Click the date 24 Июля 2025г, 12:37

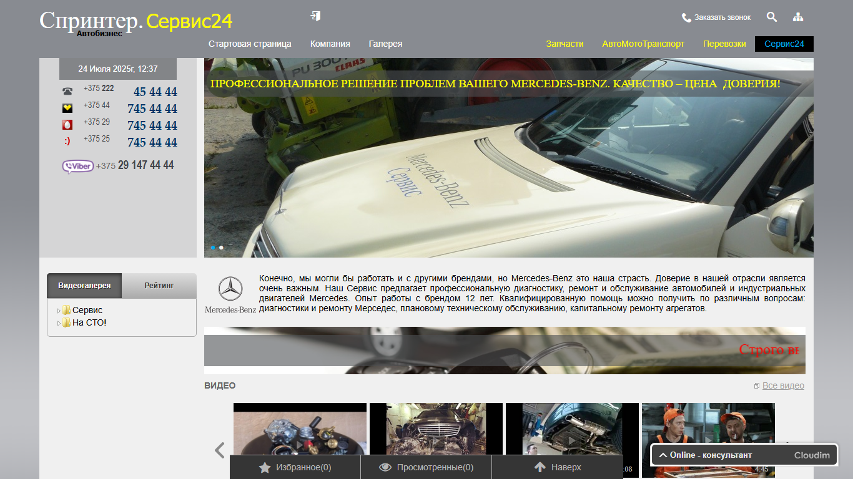(x=118, y=69)
